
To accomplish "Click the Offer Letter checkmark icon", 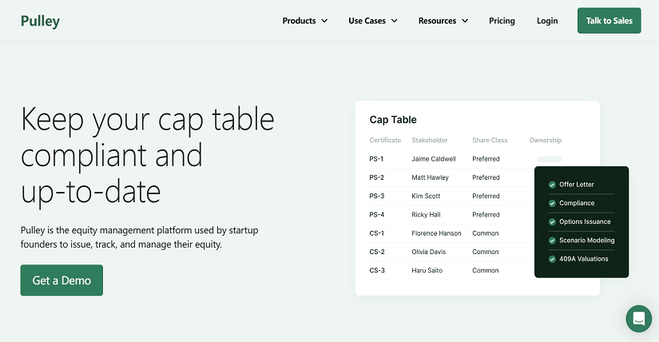I will tap(552, 185).
